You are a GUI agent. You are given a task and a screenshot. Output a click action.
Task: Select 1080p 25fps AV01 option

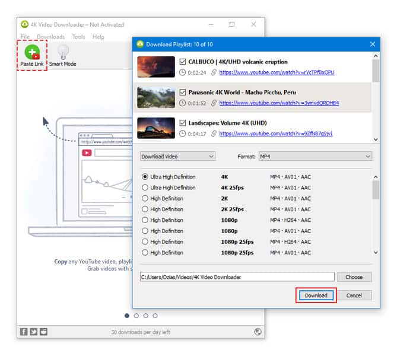145,253
